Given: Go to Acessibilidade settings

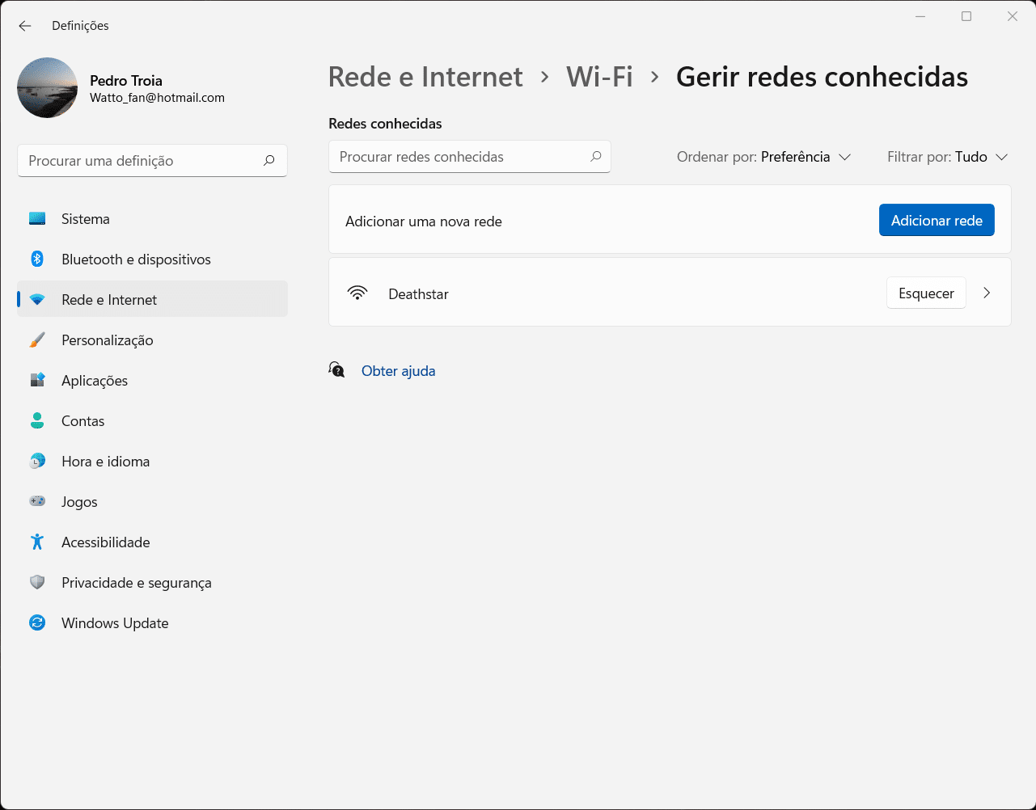Looking at the screenshot, I should 105,542.
